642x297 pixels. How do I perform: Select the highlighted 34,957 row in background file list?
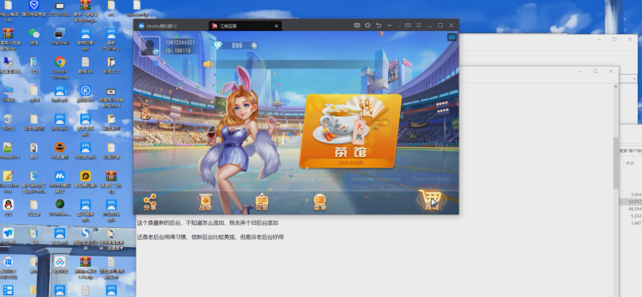(631, 202)
